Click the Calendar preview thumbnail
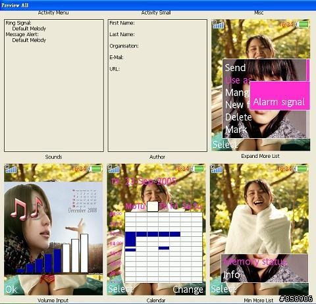The height and width of the screenshot is (304, 316). click(x=156, y=230)
